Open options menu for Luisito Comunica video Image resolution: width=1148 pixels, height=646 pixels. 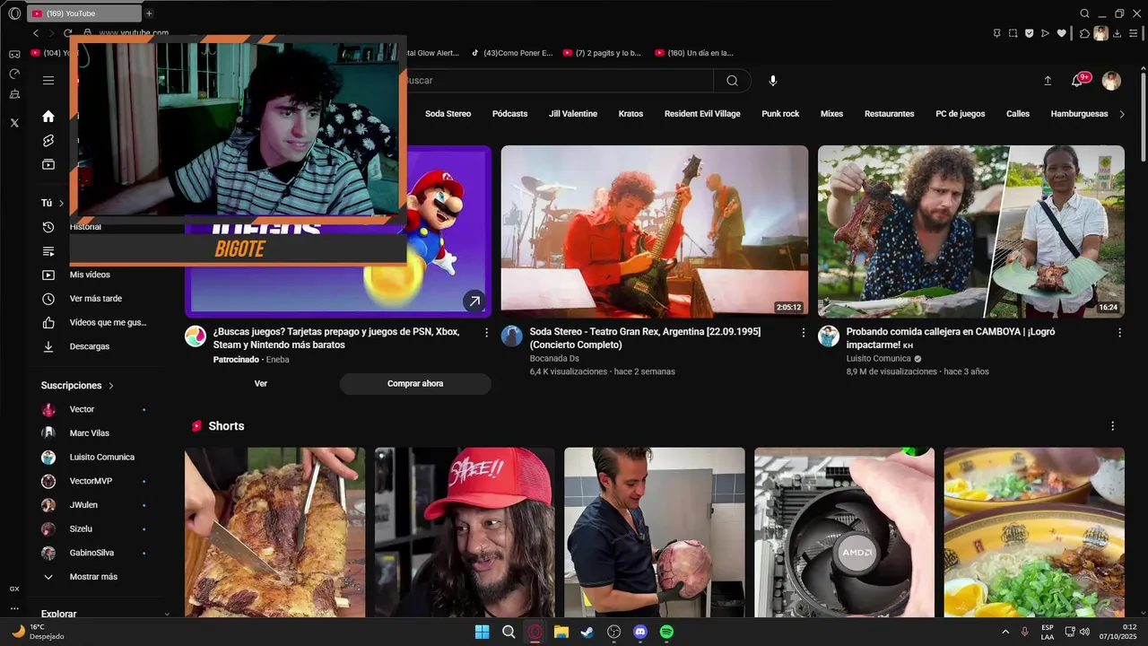1119,333
